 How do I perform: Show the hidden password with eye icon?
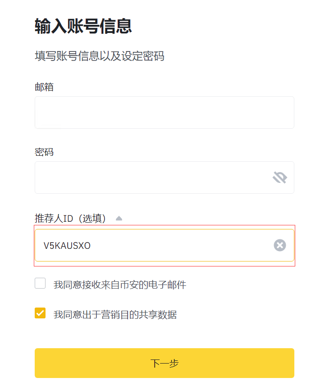(280, 177)
